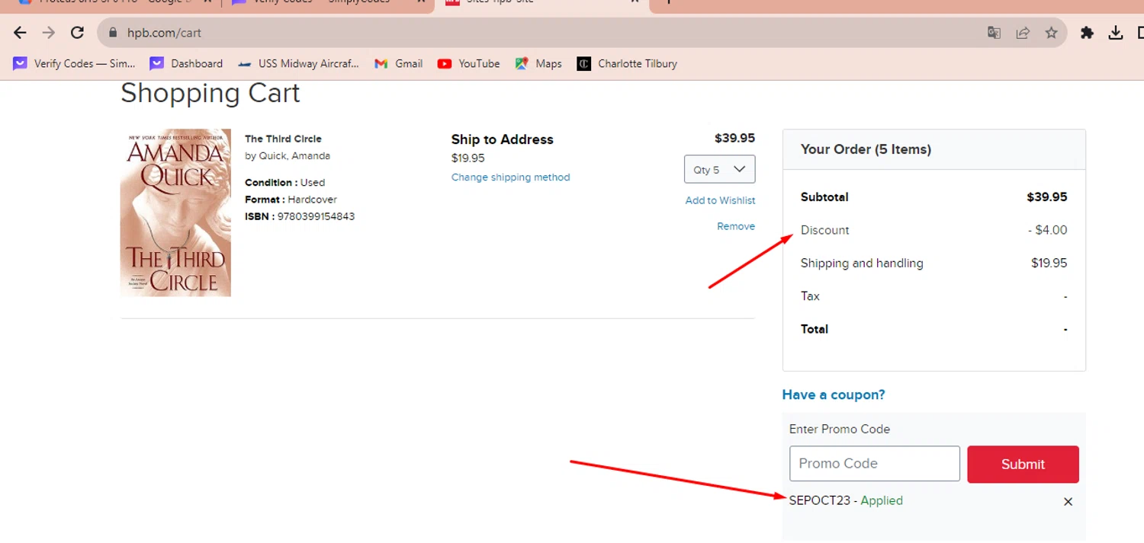
Task: Open the Maps bookmark
Action: (x=538, y=64)
